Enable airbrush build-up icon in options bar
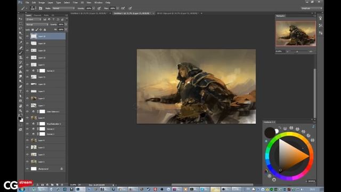The image size is (341, 192). [123, 9]
